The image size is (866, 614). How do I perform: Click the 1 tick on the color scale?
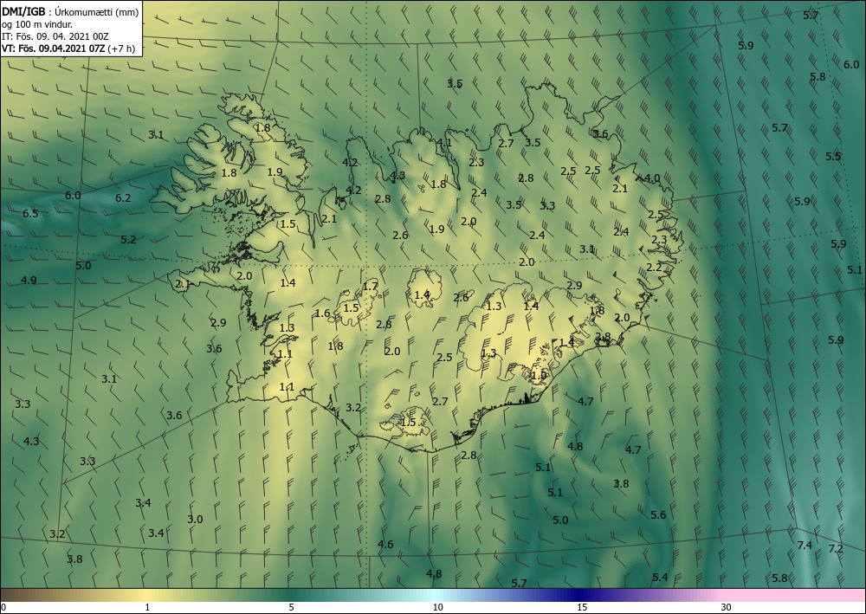click(147, 607)
